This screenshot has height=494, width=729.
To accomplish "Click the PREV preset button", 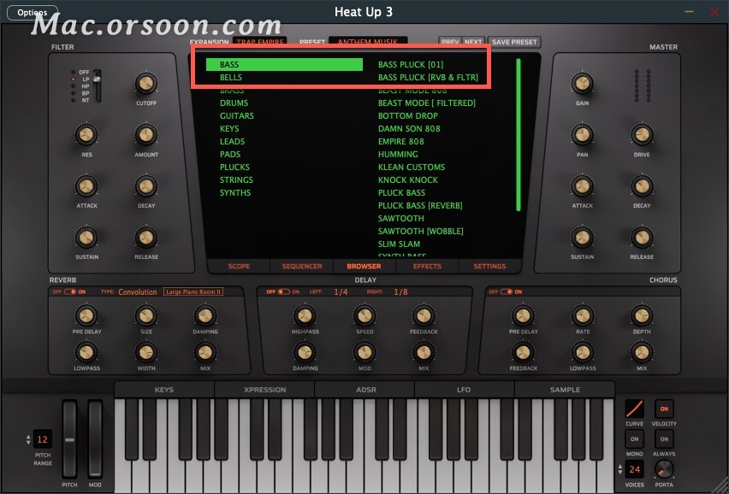I will [x=450, y=42].
